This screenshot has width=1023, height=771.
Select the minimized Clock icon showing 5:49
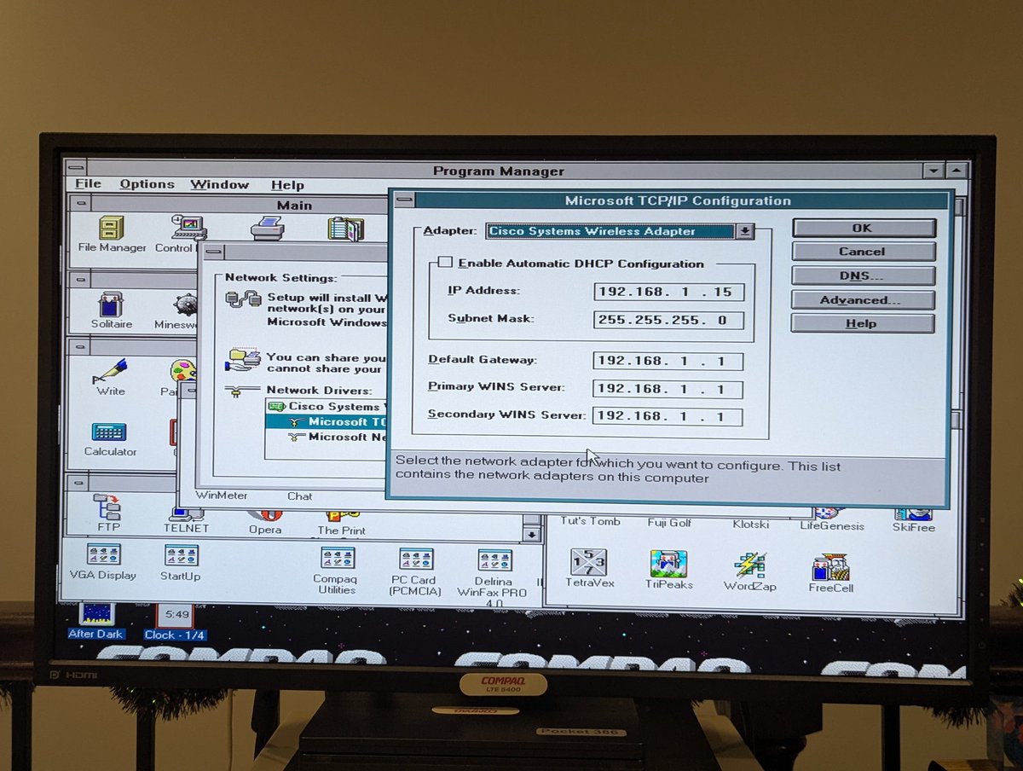point(175,615)
